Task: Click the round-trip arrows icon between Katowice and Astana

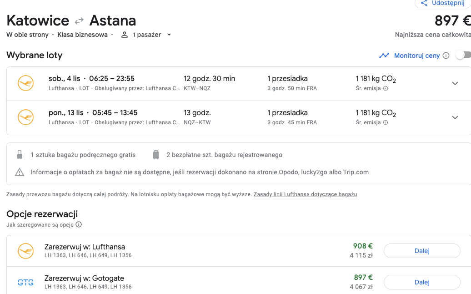Action: [x=79, y=21]
